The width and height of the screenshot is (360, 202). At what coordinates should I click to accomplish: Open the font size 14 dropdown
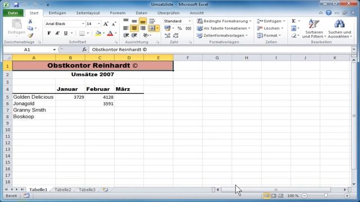(99, 24)
